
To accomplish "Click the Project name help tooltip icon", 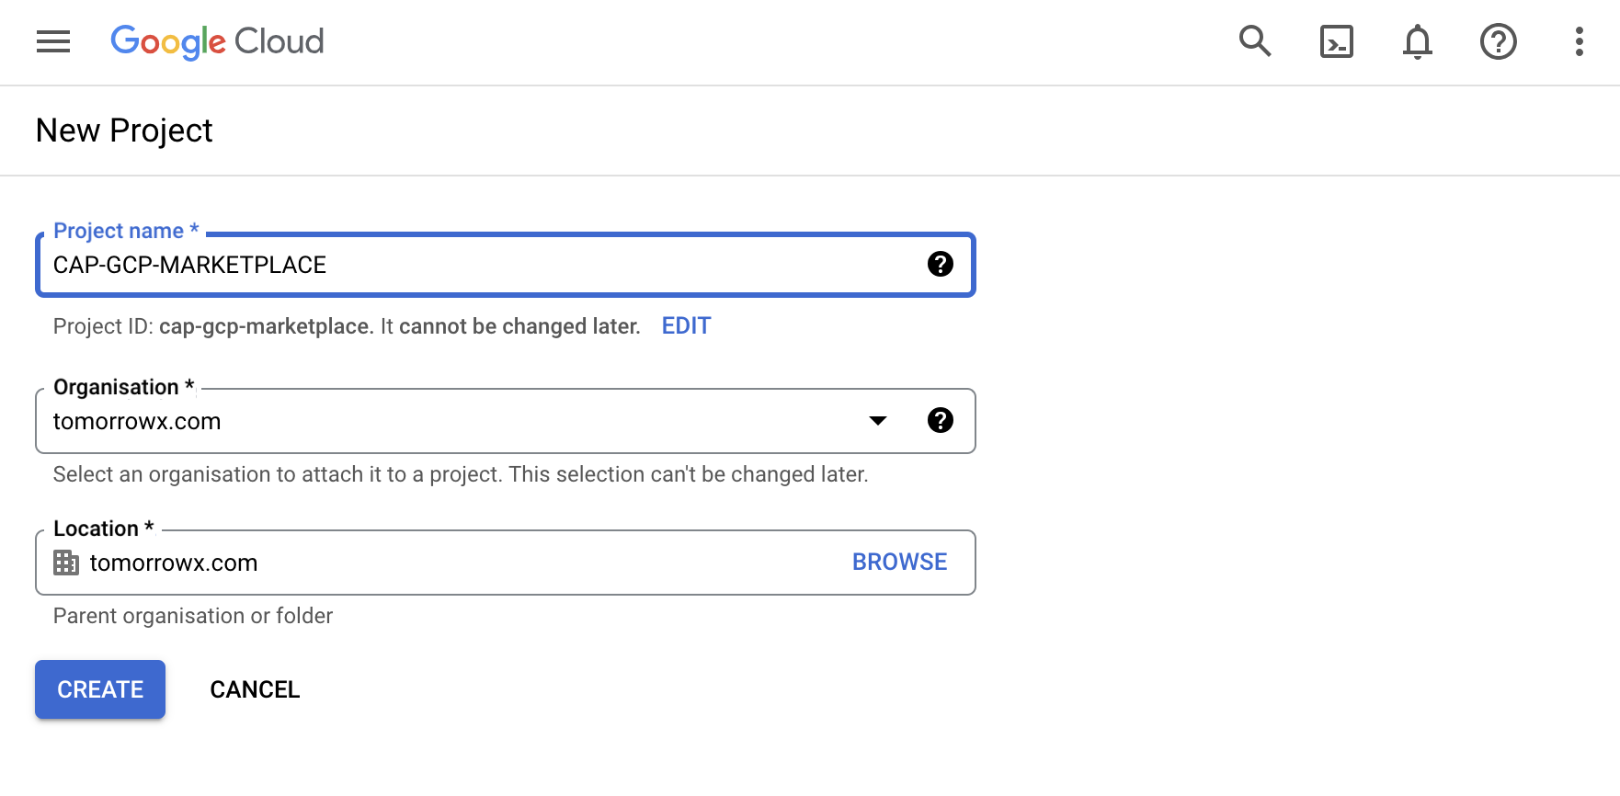I will (940, 265).
